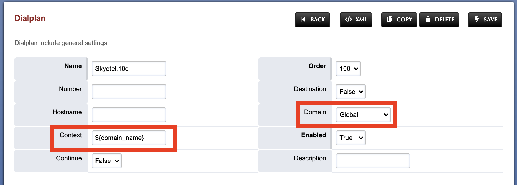Click the Name field containing Skyetel.10d
Screen dimensions: 517x185
point(129,69)
